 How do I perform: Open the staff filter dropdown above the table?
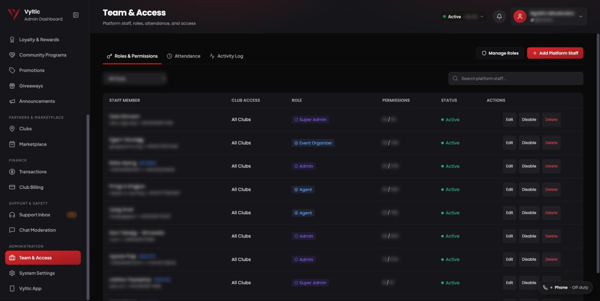135,78
